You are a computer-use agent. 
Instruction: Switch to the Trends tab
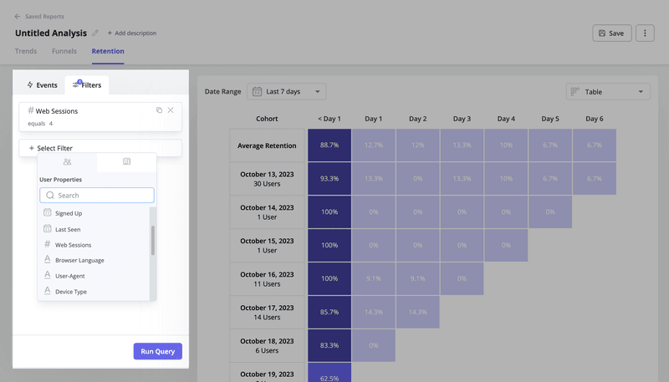[26, 51]
